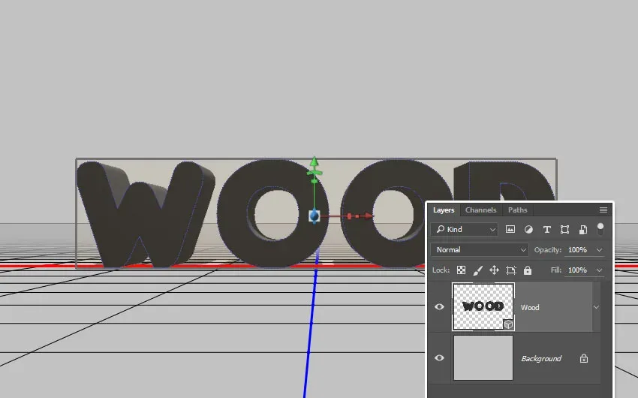Open the Opacity slider dropdown arrow

[x=600, y=250]
